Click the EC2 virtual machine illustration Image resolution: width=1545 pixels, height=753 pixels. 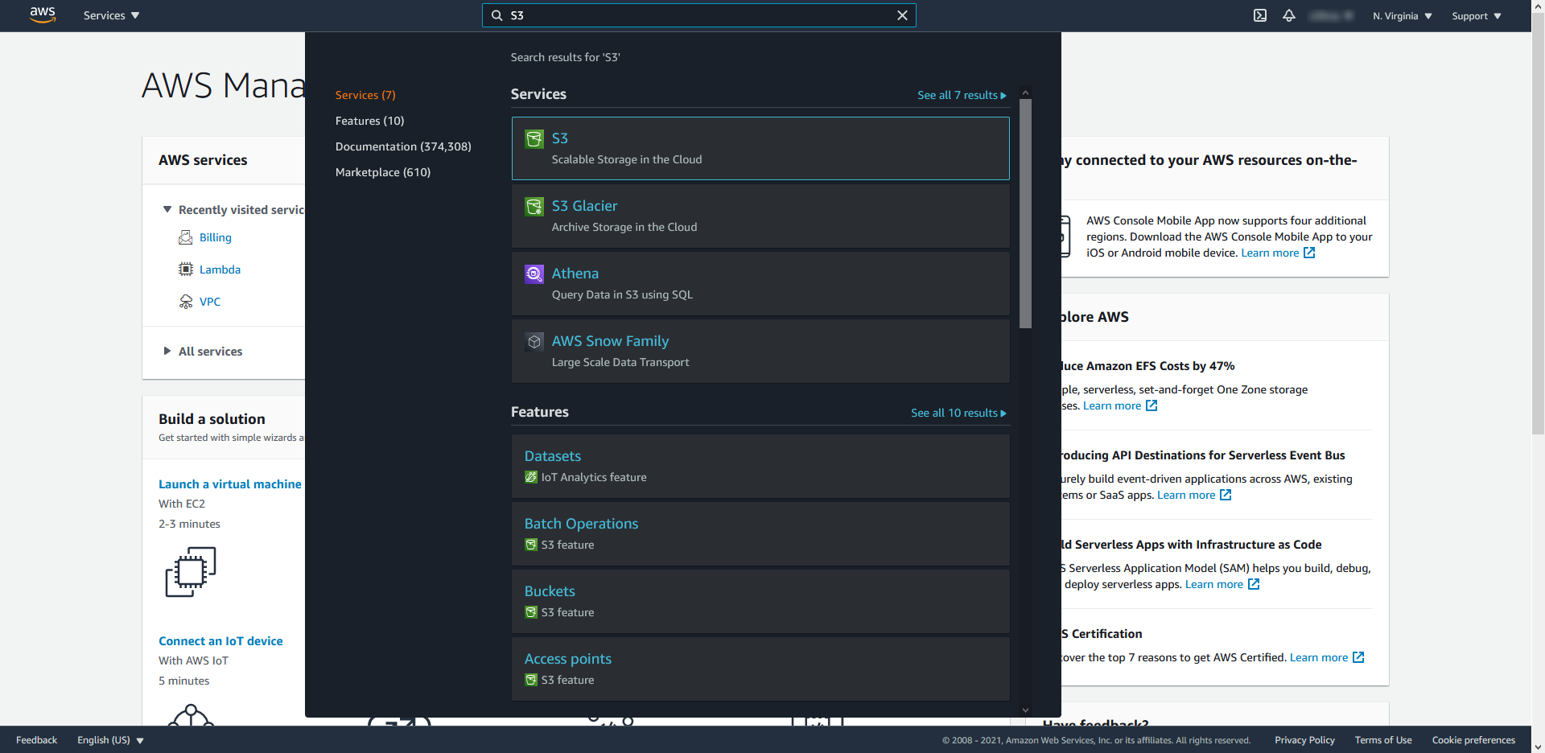pyautogui.click(x=191, y=572)
